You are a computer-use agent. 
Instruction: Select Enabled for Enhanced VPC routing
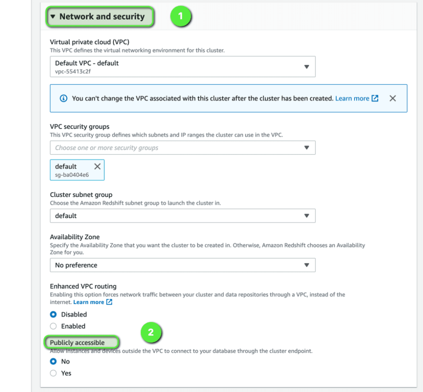[x=53, y=326]
